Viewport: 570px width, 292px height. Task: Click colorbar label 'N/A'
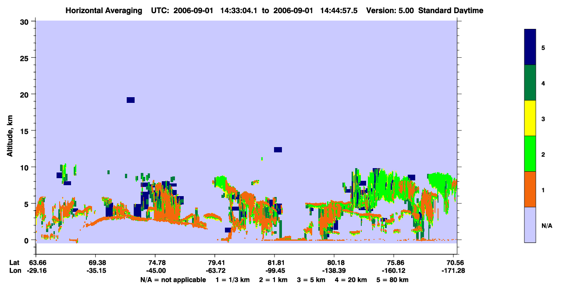pos(547,226)
